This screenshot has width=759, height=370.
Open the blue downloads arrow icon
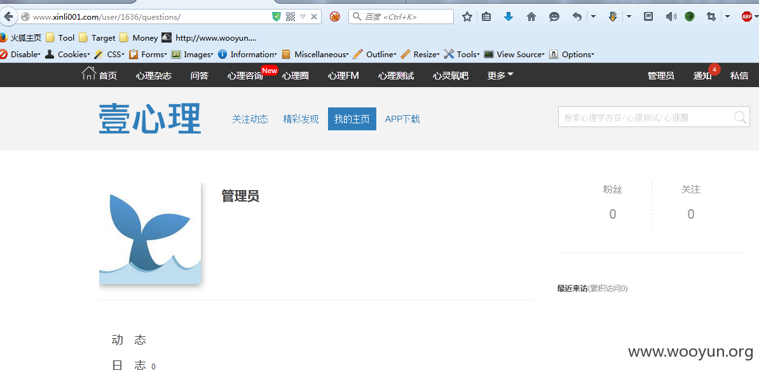[x=509, y=17]
